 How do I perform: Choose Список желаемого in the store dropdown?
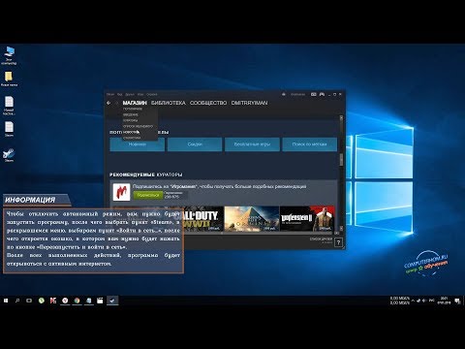click(138, 126)
